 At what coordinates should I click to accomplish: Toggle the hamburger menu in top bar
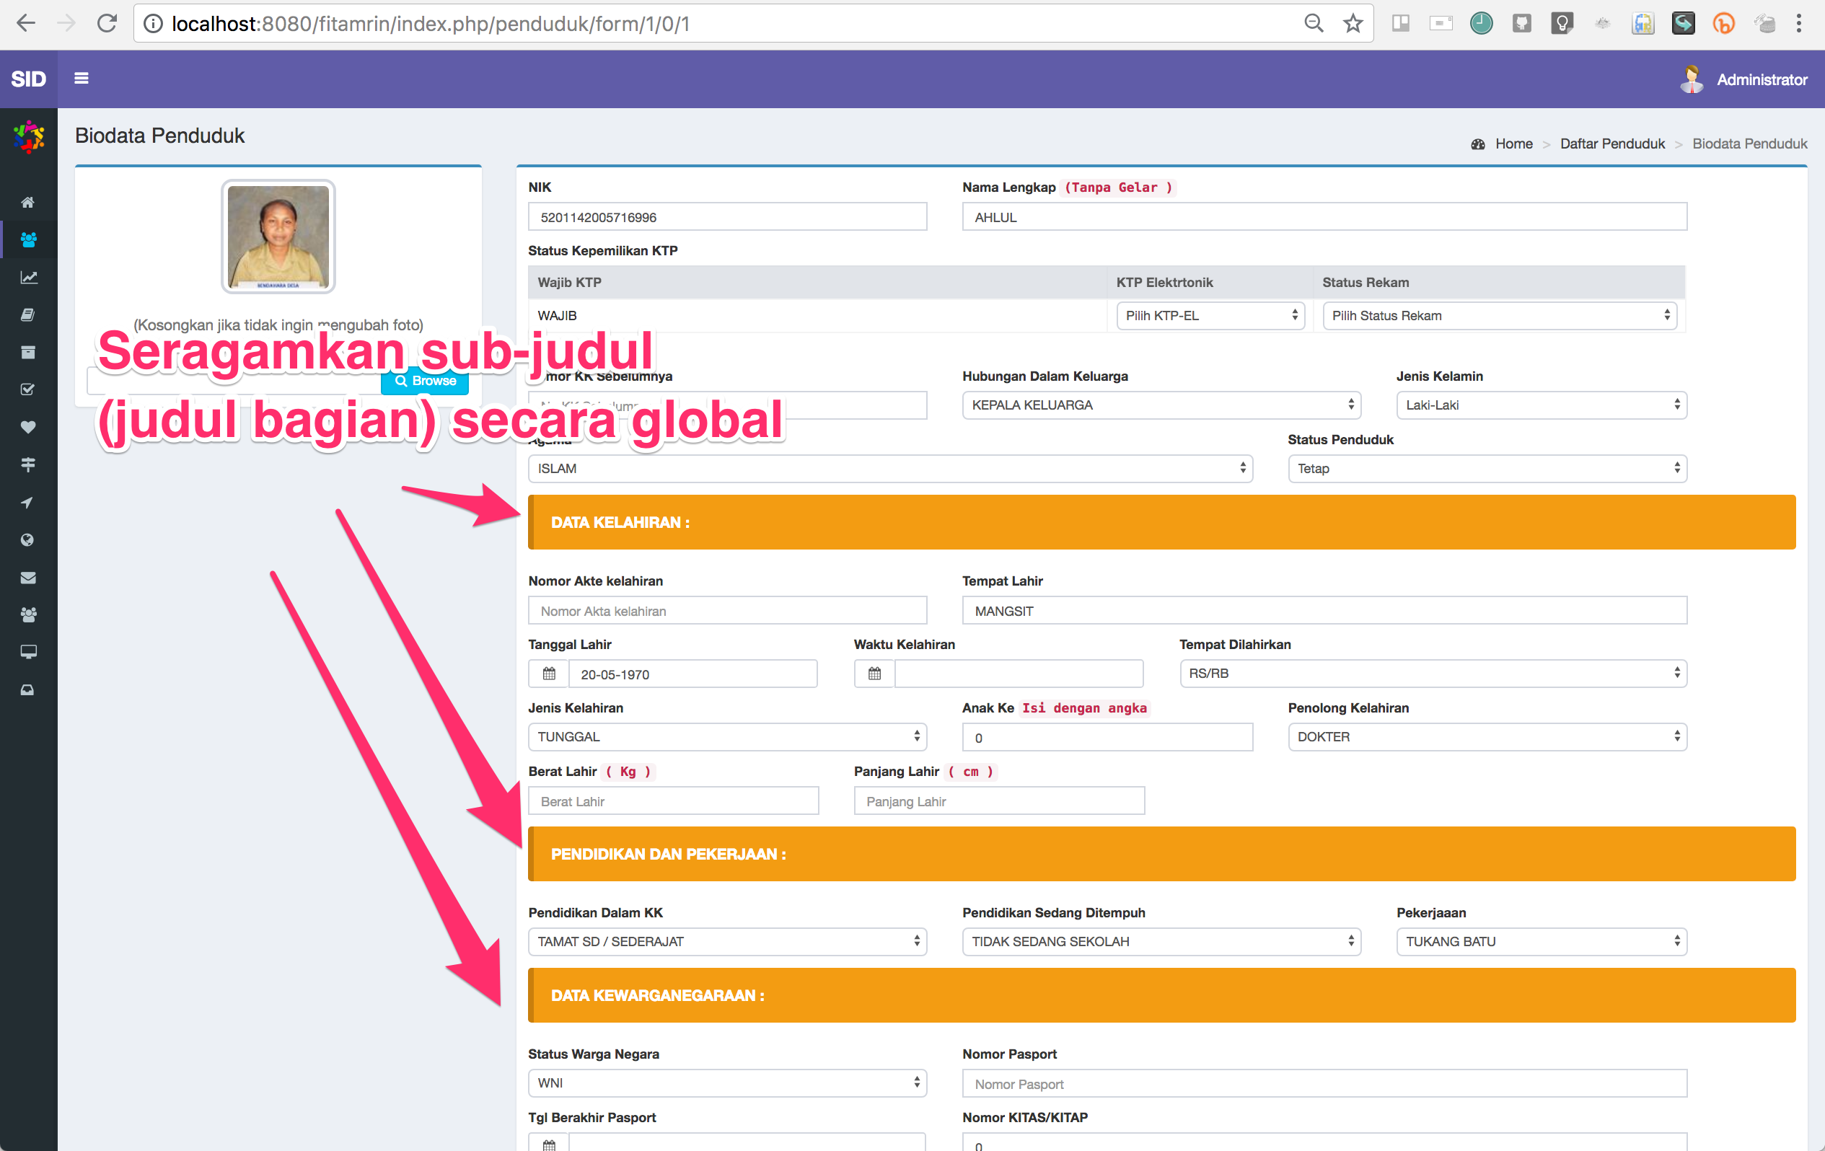tap(81, 78)
